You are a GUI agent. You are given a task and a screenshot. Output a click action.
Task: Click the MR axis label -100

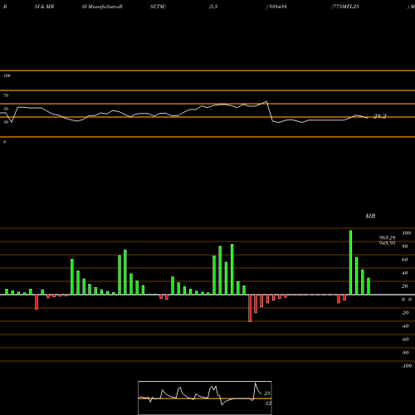click(407, 366)
